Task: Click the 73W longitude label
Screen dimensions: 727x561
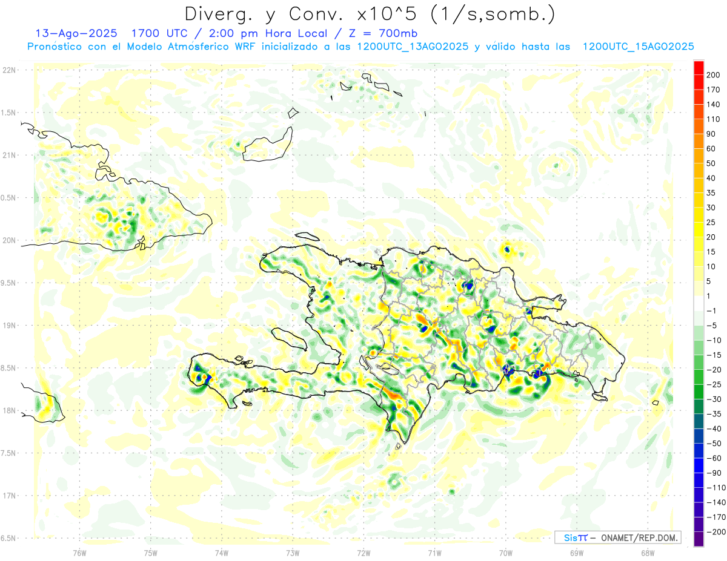Action: point(293,553)
